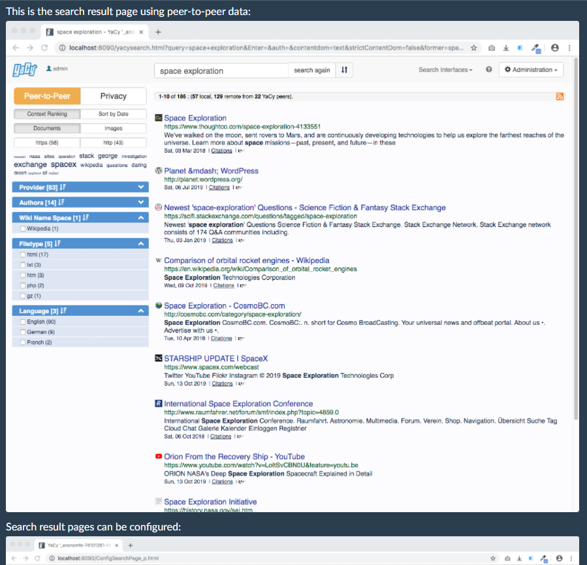This screenshot has height=565, width=587.
Task: Check the txt (3) filetype checkbox
Action: [x=23, y=265]
